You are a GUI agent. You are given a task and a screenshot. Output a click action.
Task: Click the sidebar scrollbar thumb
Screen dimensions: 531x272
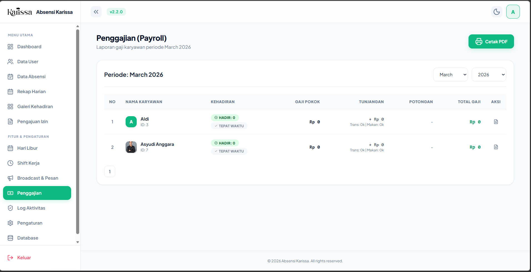tap(78, 132)
